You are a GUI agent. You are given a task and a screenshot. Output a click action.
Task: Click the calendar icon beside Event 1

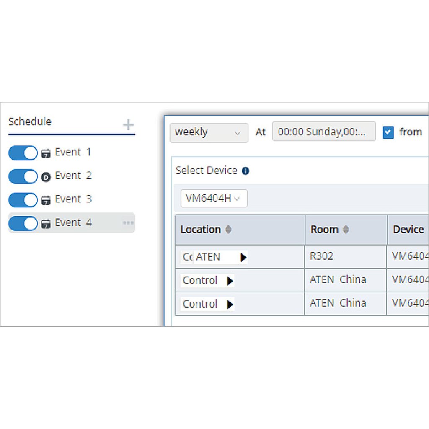click(46, 152)
